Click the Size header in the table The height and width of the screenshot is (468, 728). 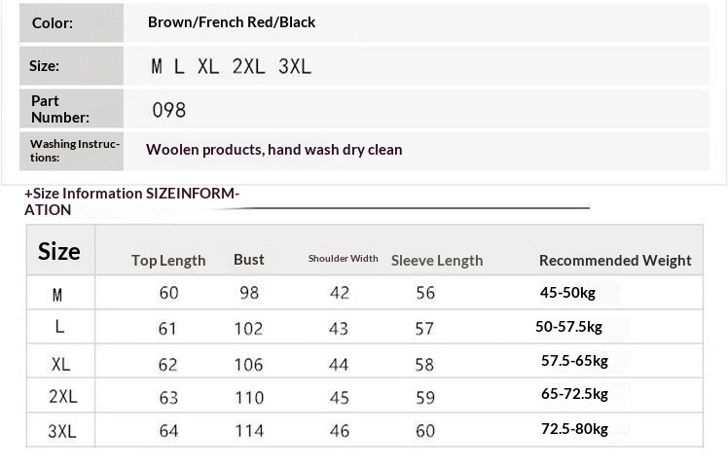click(x=58, y=251)
